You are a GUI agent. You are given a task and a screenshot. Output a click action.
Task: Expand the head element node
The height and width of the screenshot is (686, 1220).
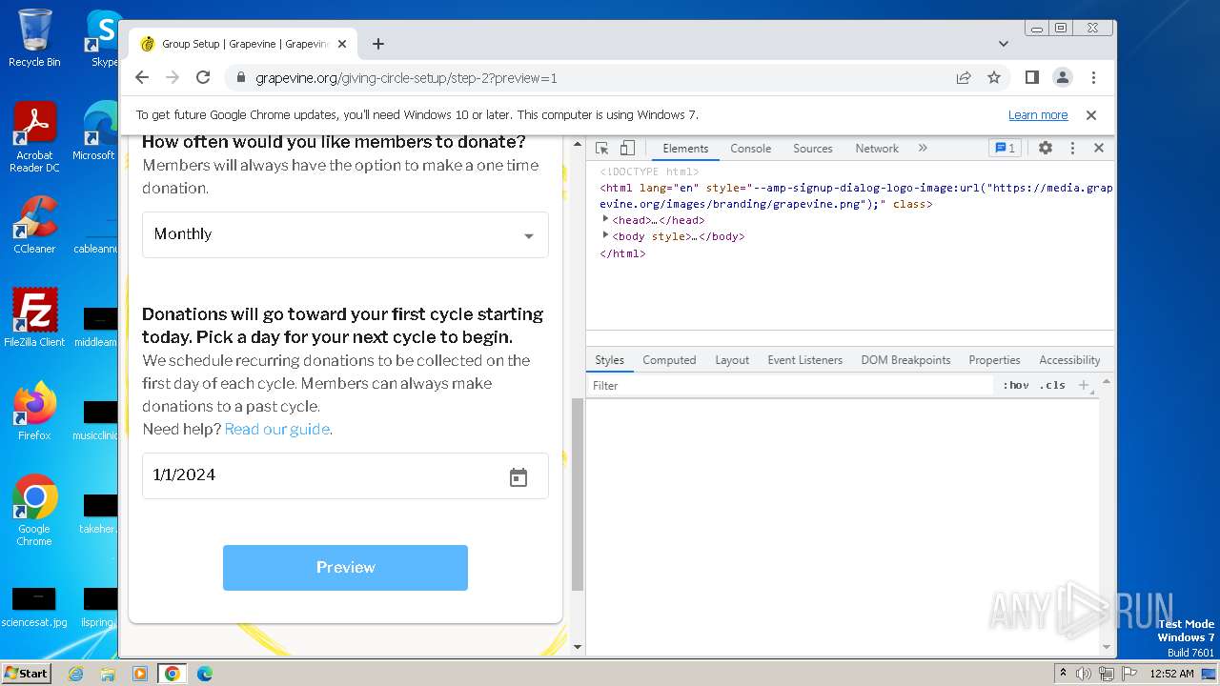coord(605,219)
